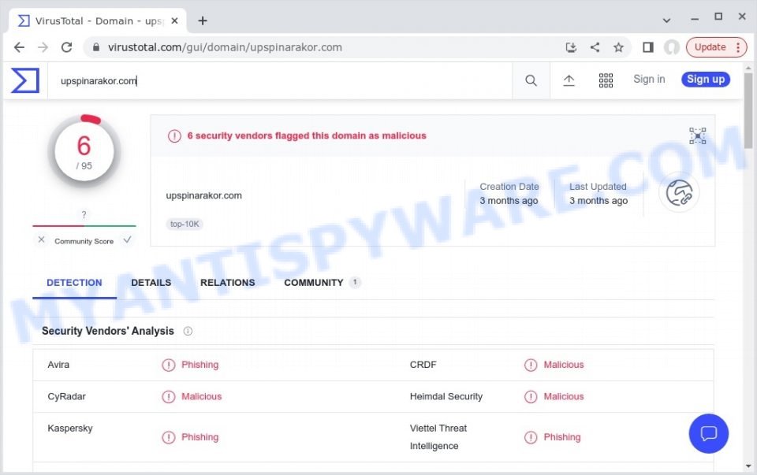Click the search magnifier icon

(x=531, y=80)
